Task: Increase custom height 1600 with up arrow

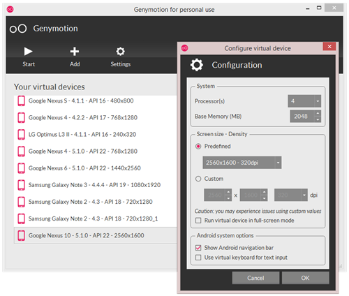Action: [x=265, y=192]
